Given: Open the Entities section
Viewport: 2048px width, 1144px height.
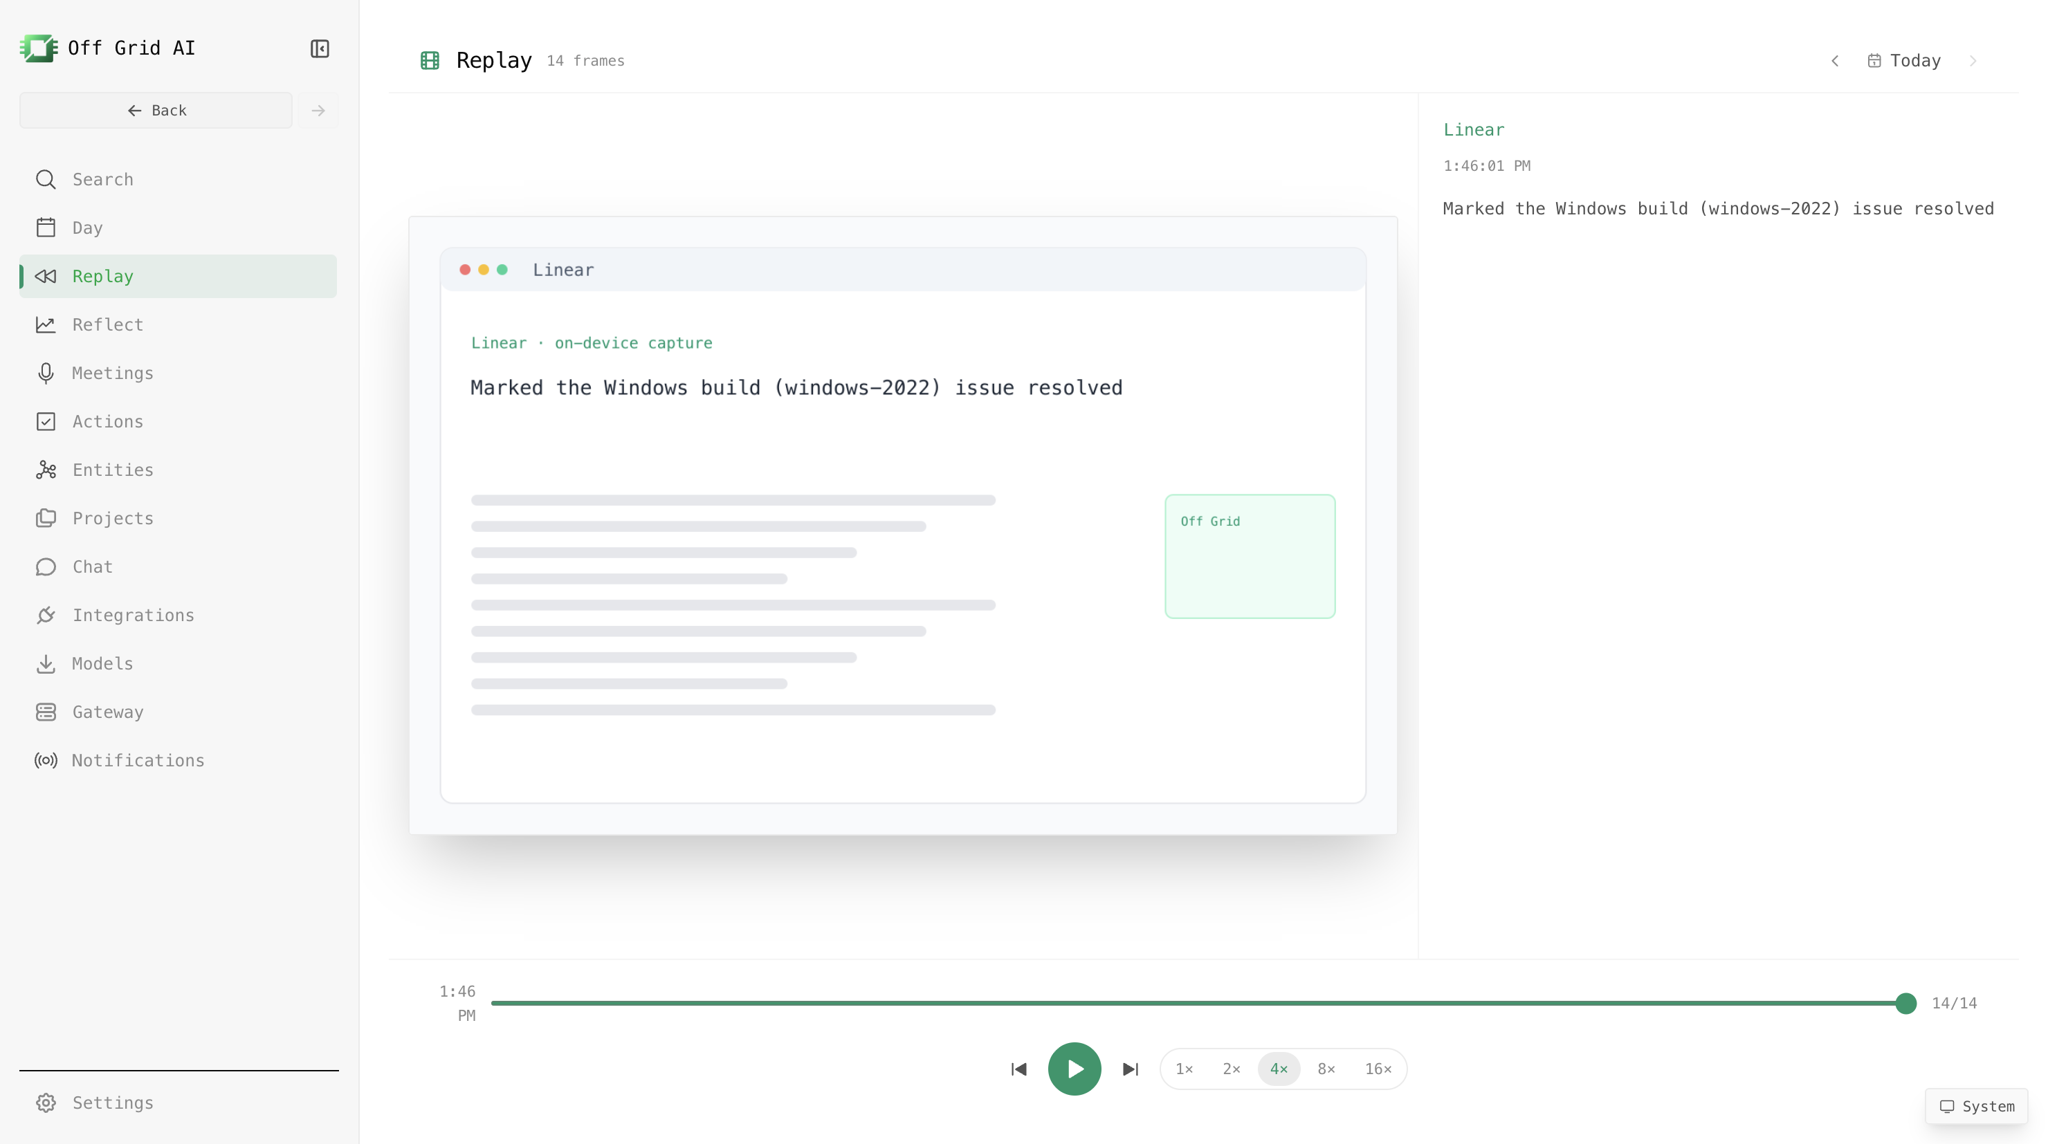Looking at the screenshot, I should click(x=178, y=470).
